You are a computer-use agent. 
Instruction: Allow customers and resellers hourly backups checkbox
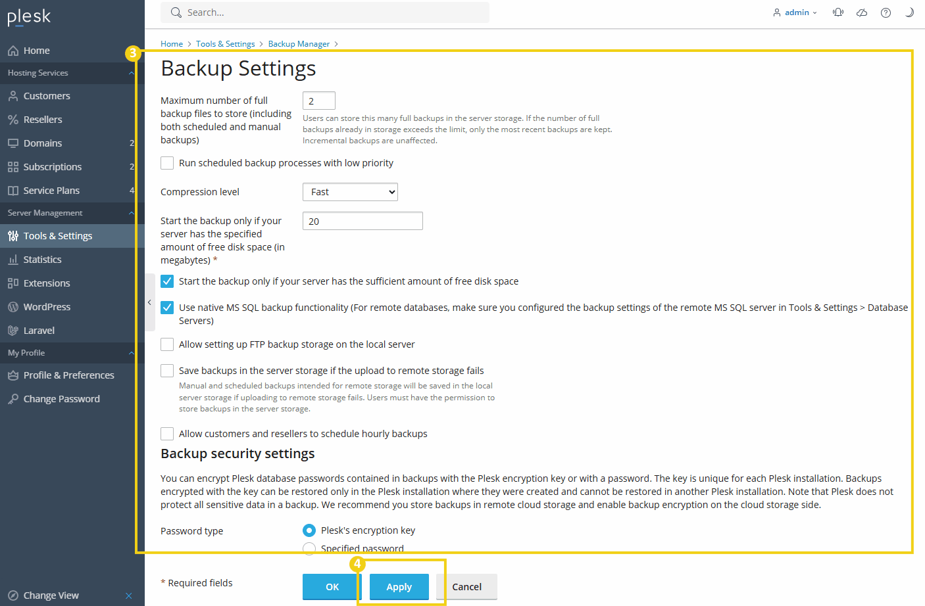tap(167, 434)
